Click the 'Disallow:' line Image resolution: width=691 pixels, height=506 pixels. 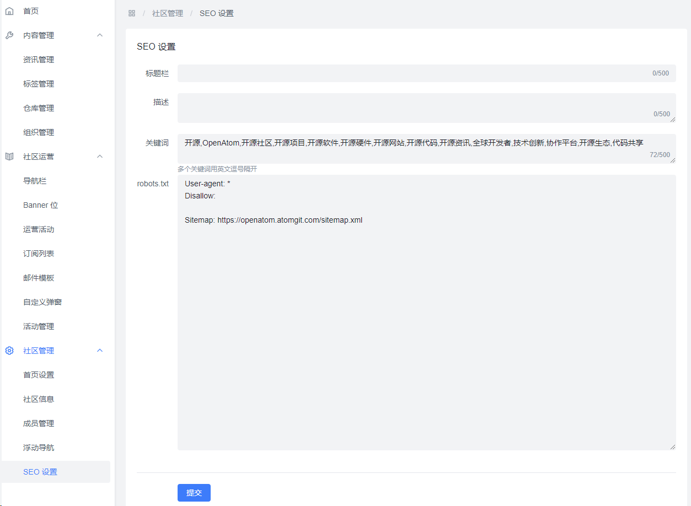point(200,196)
